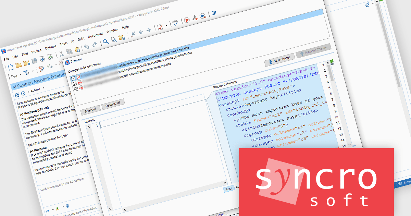The image size is (411, 216).
Task: Click the Copy icon in toolbar
Action: 69,52
